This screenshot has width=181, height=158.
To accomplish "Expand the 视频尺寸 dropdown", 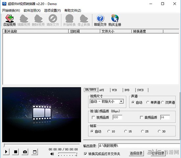I will (121, 101).
